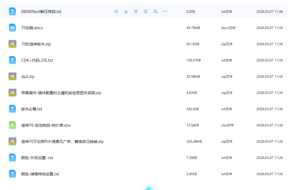This screenshot has width=292, height=190.
Task: Rename the file with the rename icon
Action: (146, 11)
